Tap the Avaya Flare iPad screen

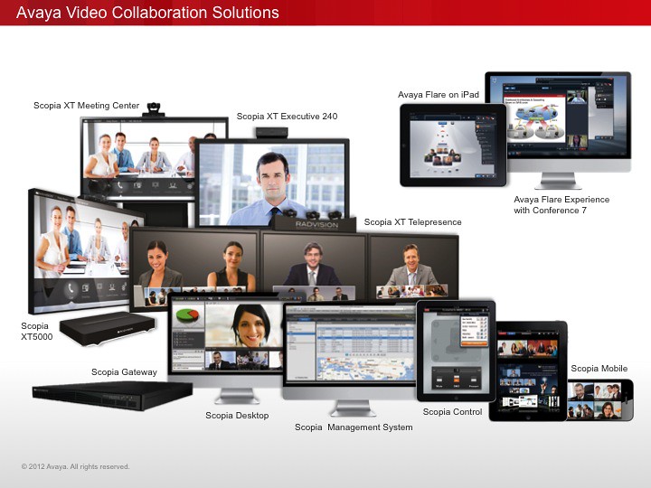pos(453,145)
